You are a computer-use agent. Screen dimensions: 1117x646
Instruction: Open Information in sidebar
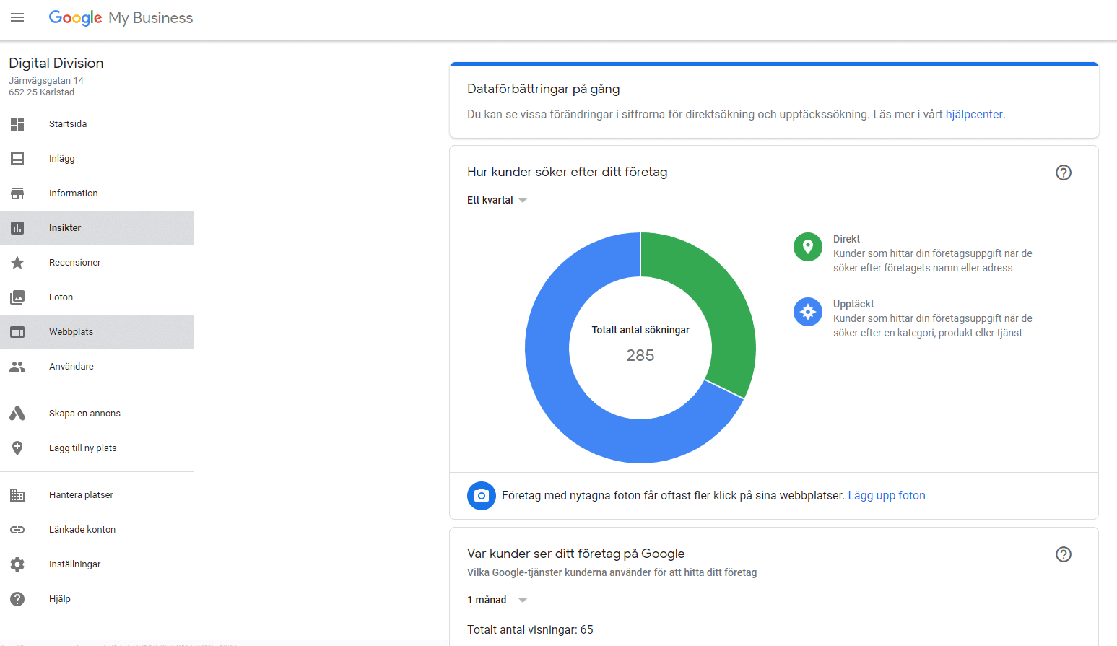tap(97, 193)
